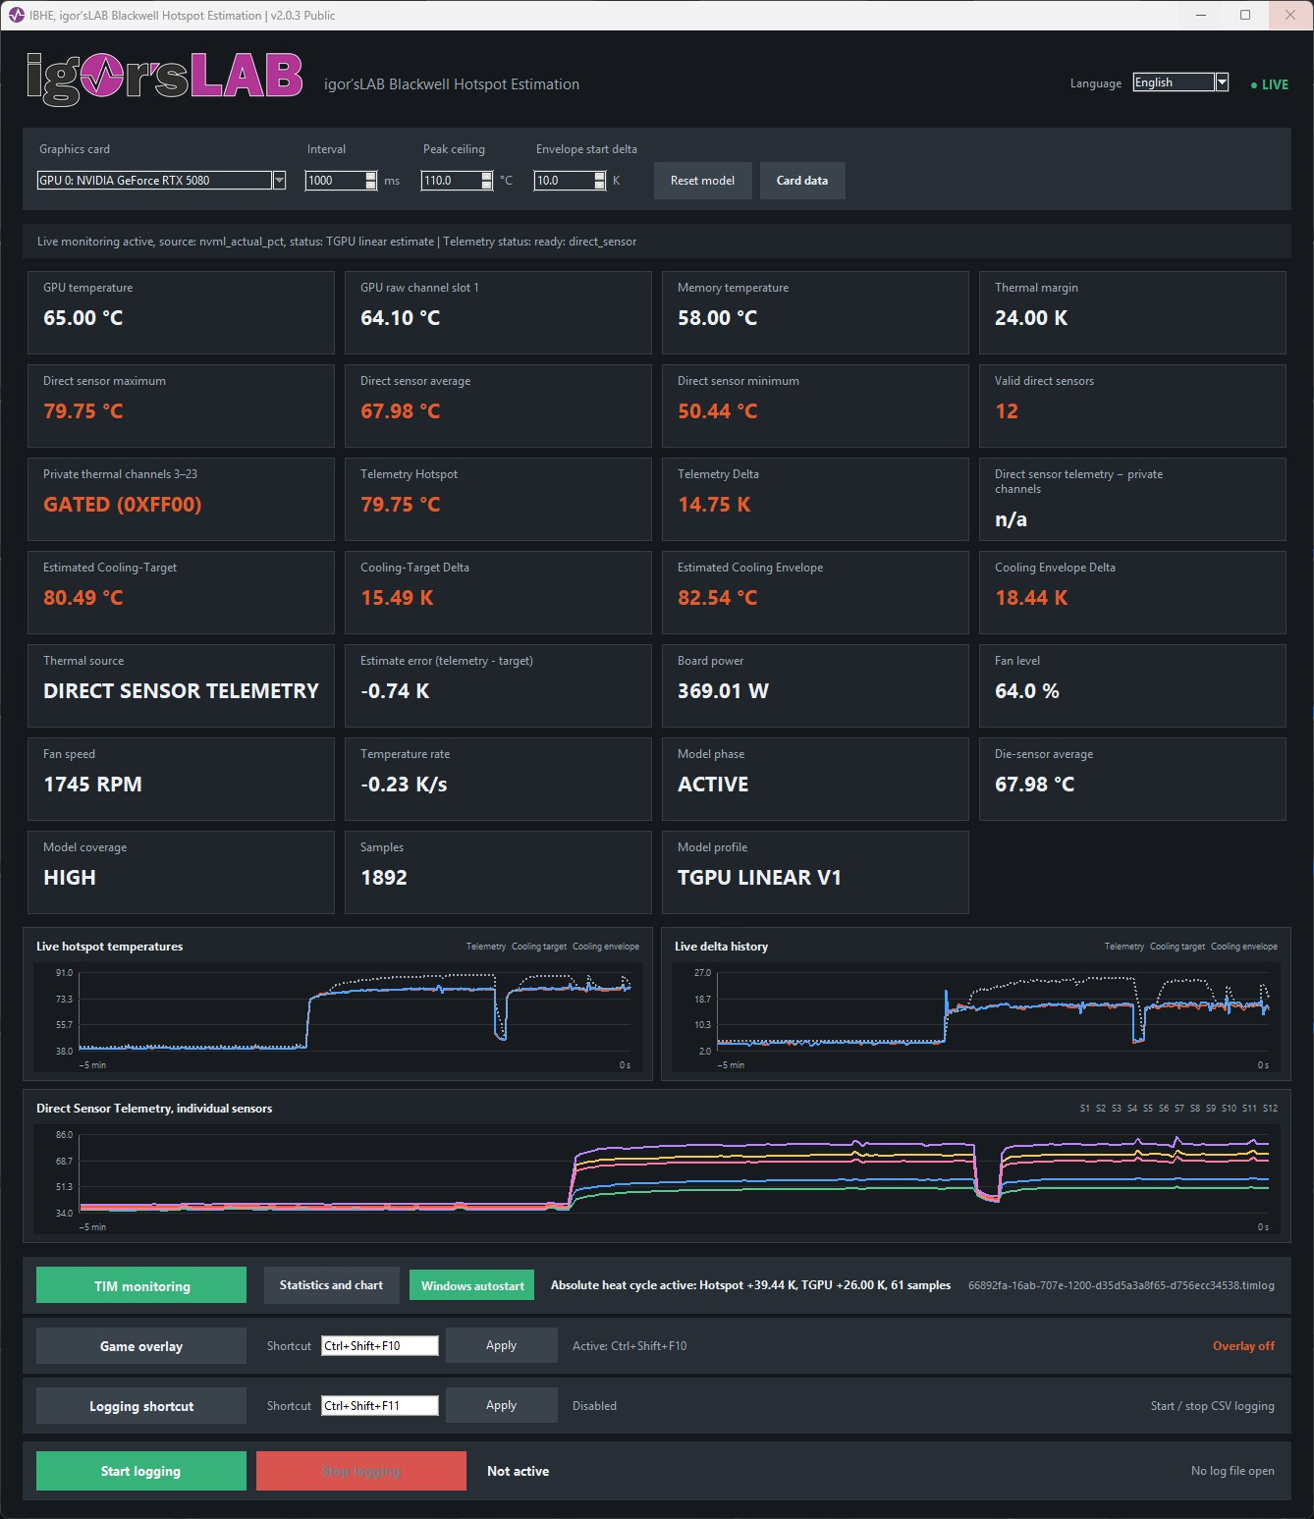Open the Language dropdown arrow

(x=1222, y=82)
